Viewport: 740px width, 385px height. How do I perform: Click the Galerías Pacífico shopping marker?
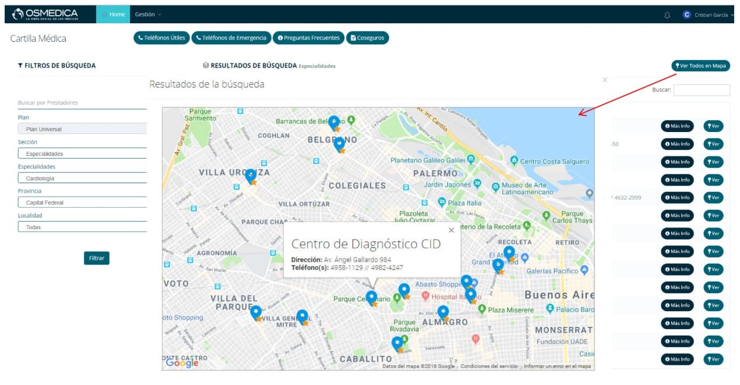pyautogui.click(x=584, y=270)
